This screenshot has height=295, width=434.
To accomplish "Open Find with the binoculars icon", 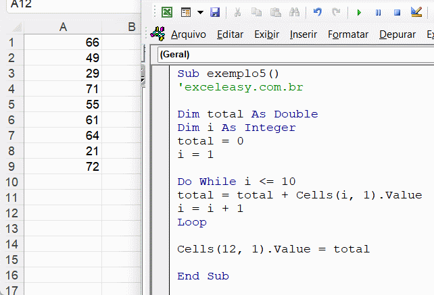I will [x=292, y=12].
